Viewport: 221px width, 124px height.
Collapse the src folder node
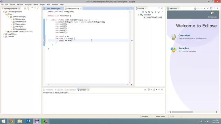tap(6, 14)
